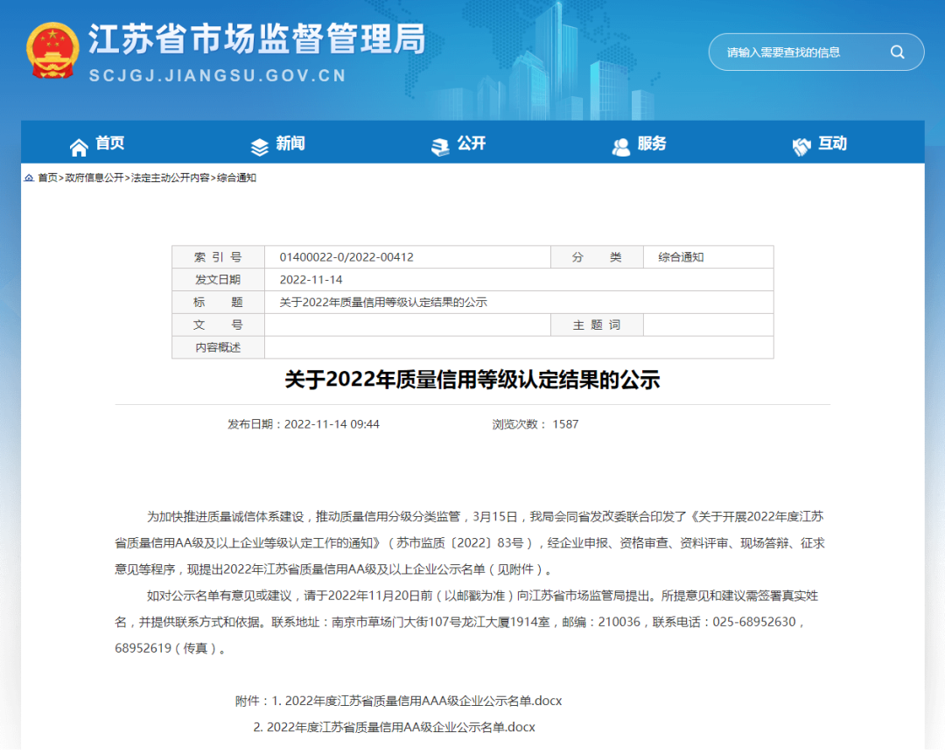Click the home icon in navigation bar
This screenshot has width=945, height=754.
[79, 146]
